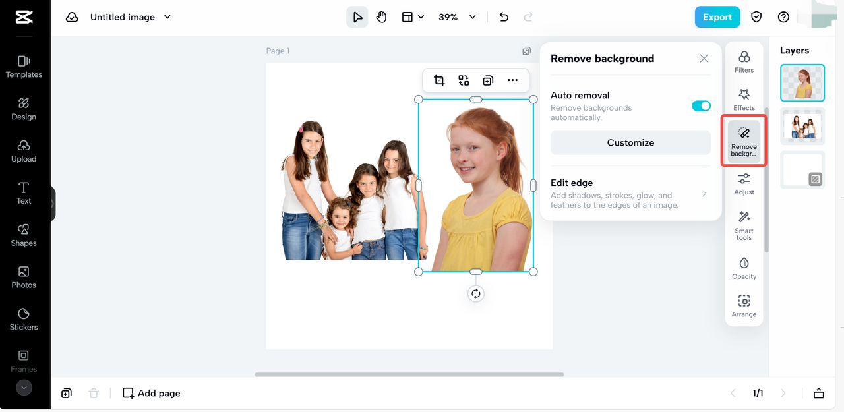Click the rotate handle below the image

point(475,294)
